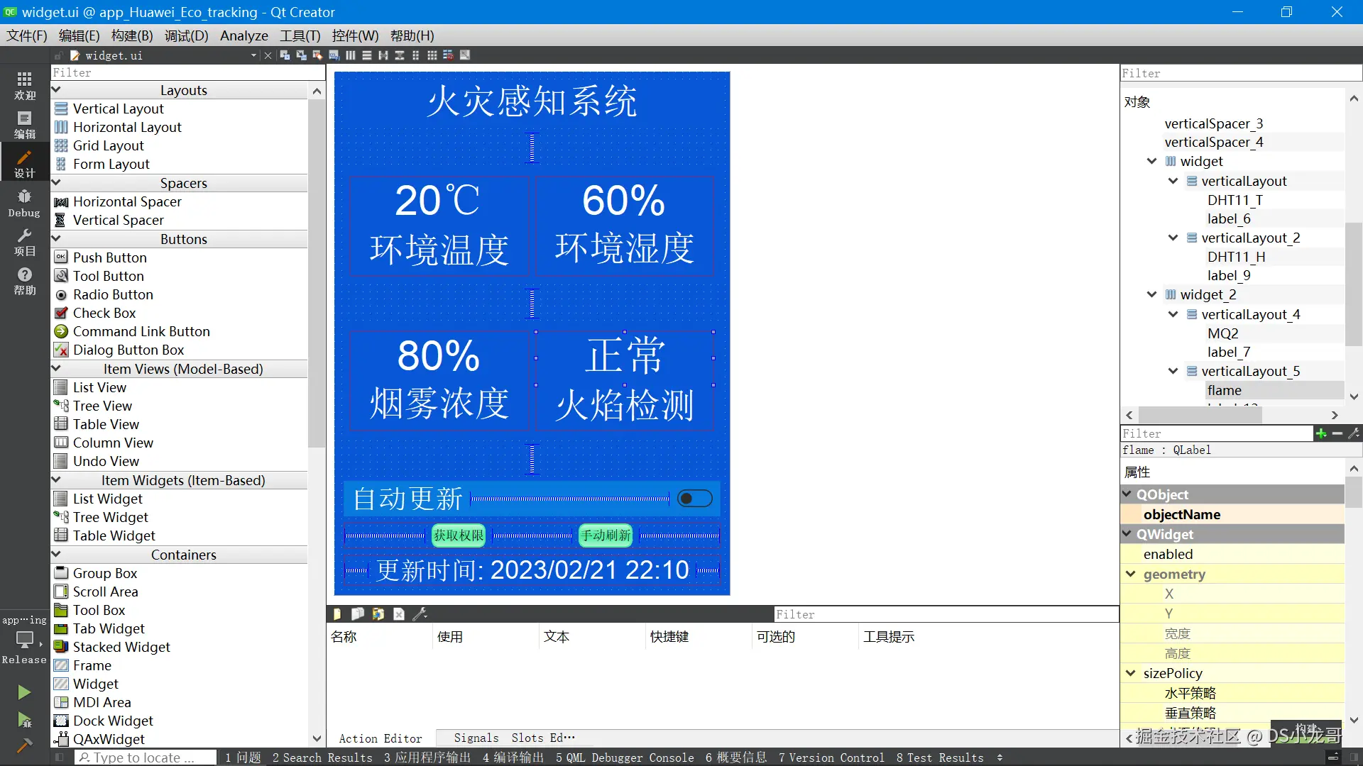Run the project with the green play icon

pos(24,692)
